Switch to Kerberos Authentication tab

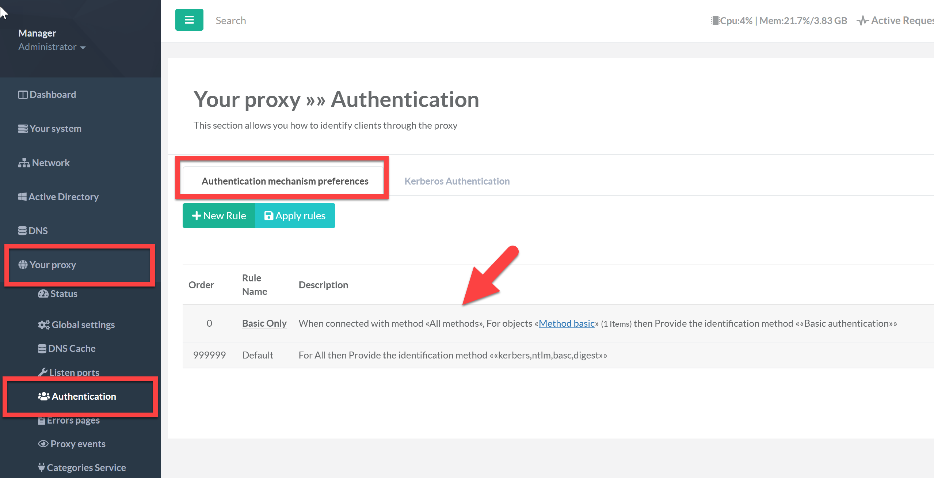(457, 181)
